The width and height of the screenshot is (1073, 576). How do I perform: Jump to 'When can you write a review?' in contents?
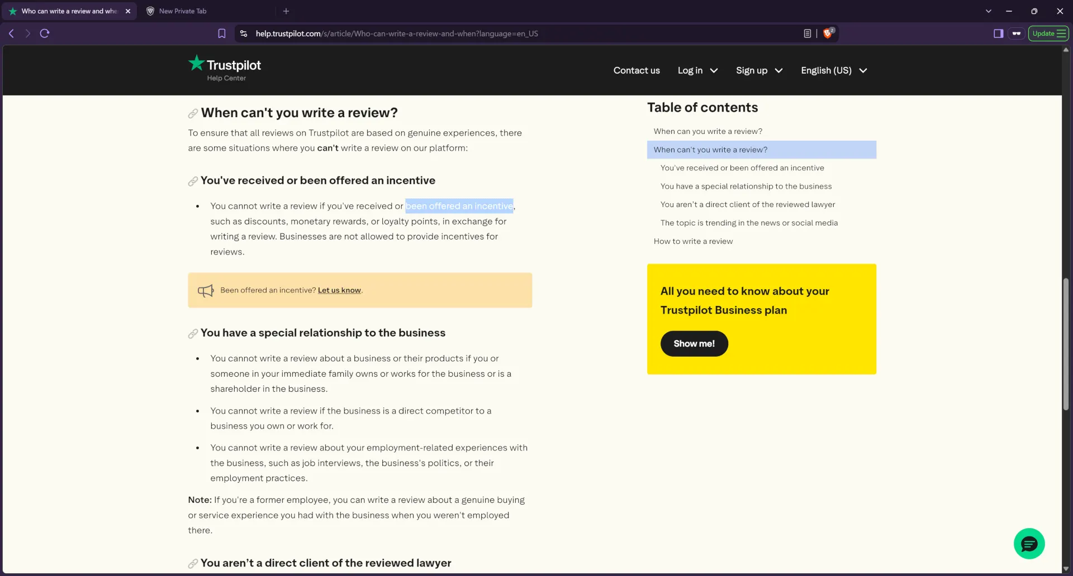[708, 132]
